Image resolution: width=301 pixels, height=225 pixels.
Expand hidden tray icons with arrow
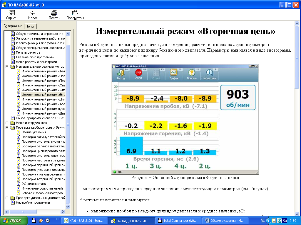pyautogui.click(x=269, y=221)
